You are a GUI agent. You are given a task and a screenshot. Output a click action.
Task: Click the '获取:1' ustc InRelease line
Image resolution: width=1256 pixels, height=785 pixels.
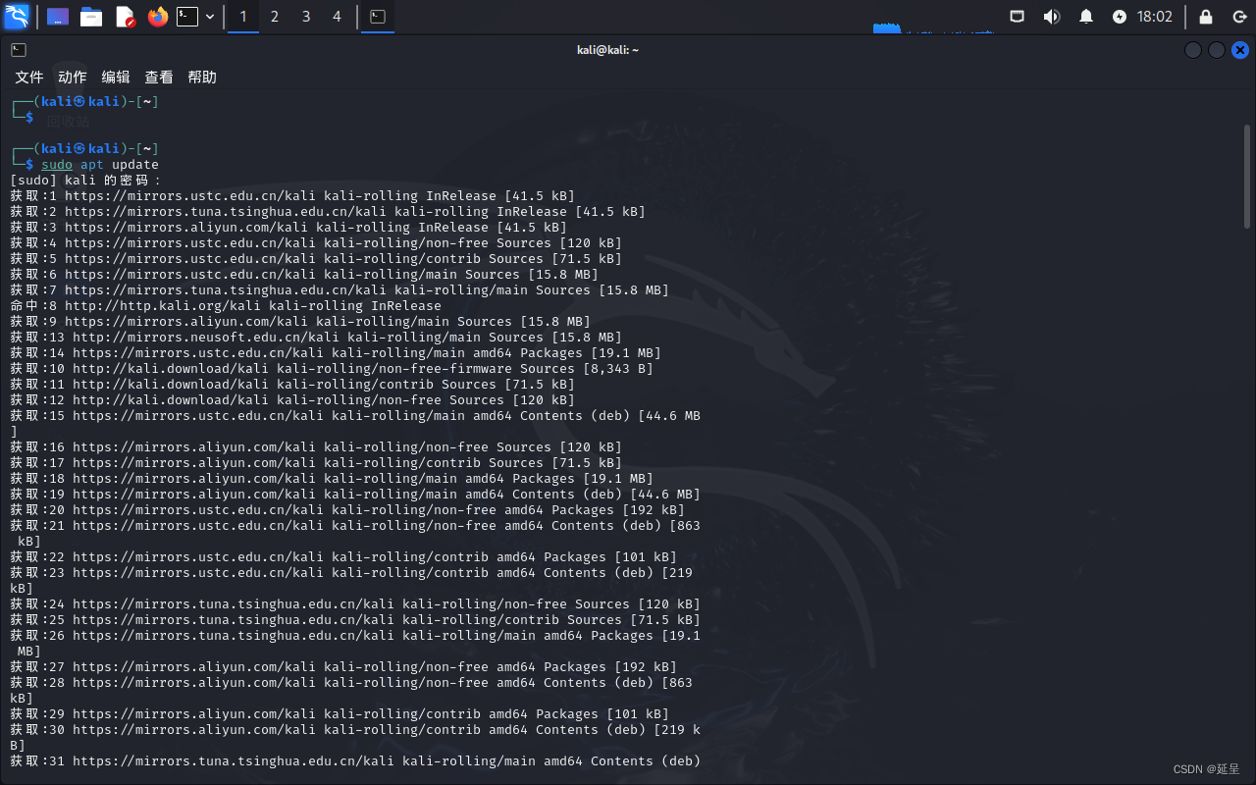coord(292,196)
